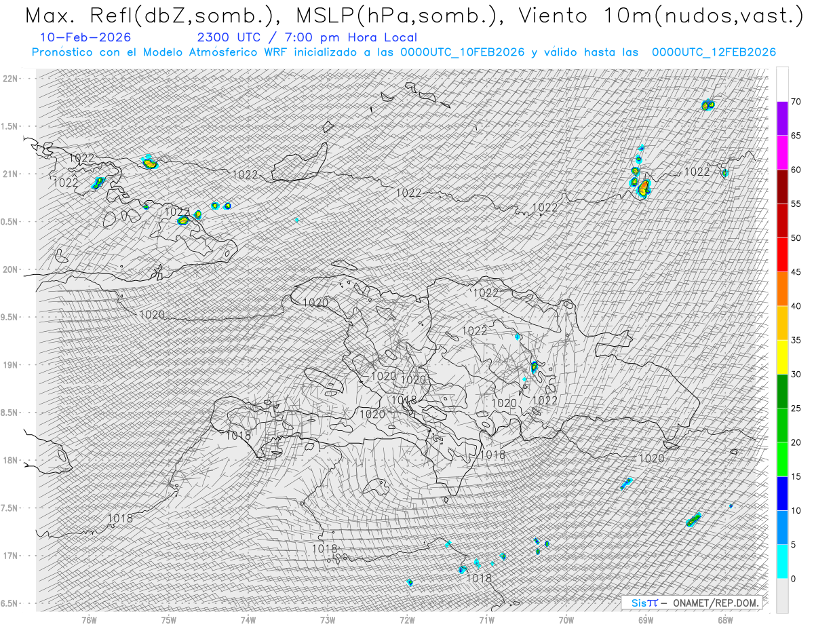The height and width of the screenshot is (629, 814).
Task: Select the yellow 30–35 dBZ colorbar segment
Action: (x=782, y=357)
